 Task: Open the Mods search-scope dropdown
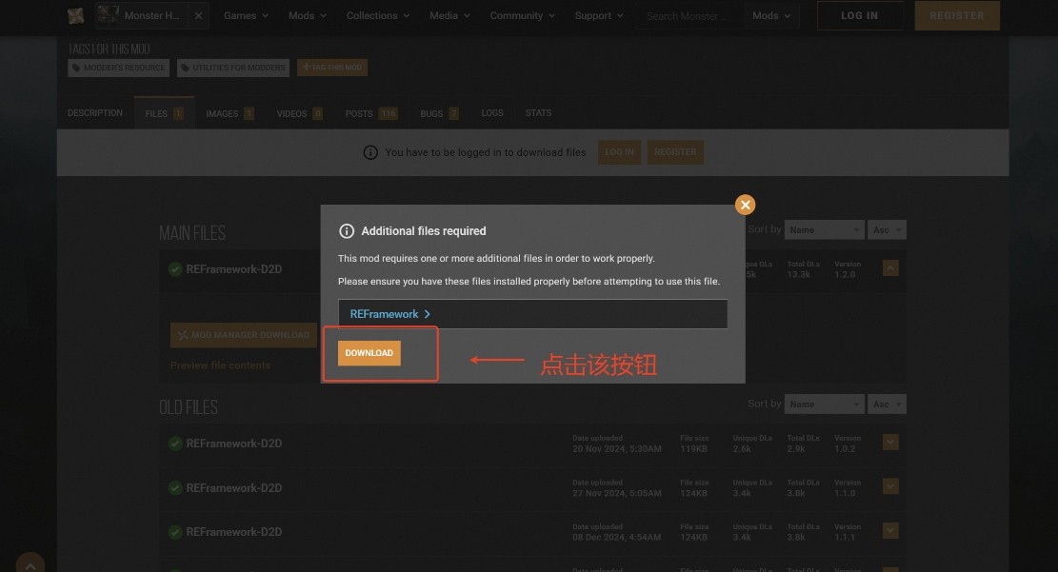click(x=770, y=16)
